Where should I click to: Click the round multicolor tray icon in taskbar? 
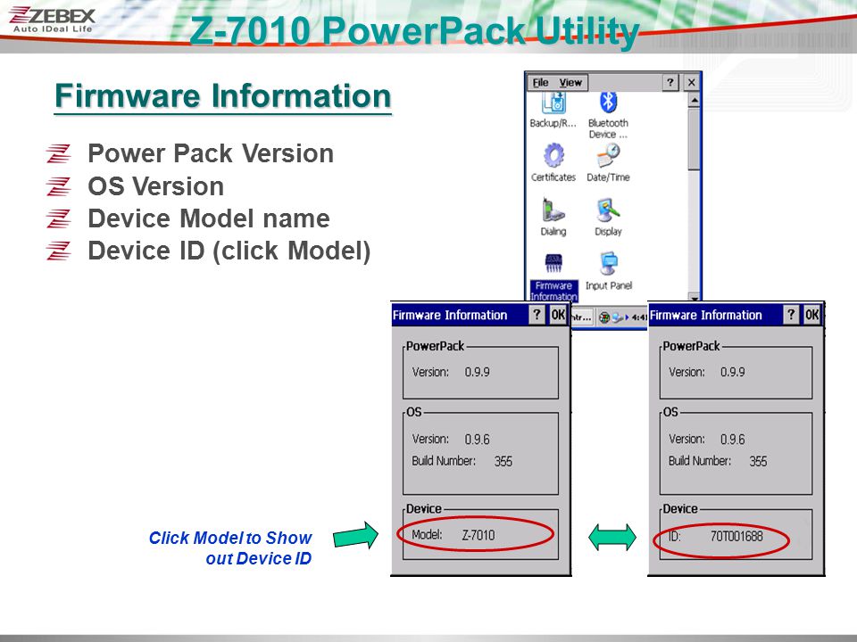[604, 317]
